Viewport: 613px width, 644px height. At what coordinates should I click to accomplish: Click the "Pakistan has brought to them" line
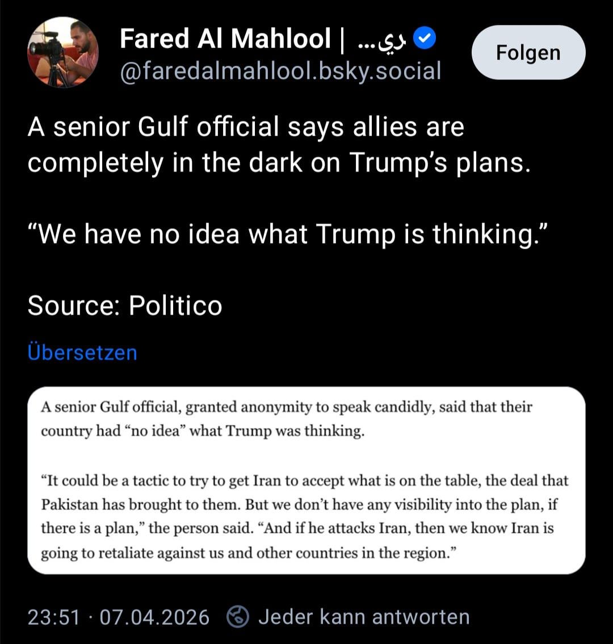coord(300,504)
